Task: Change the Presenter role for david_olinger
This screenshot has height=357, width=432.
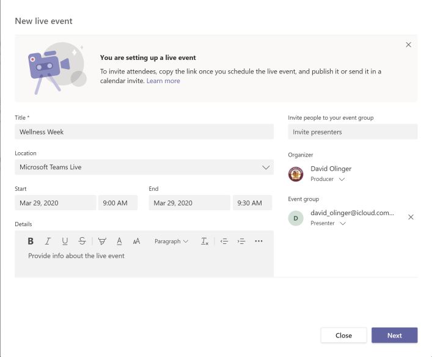Action: (343, 224)
